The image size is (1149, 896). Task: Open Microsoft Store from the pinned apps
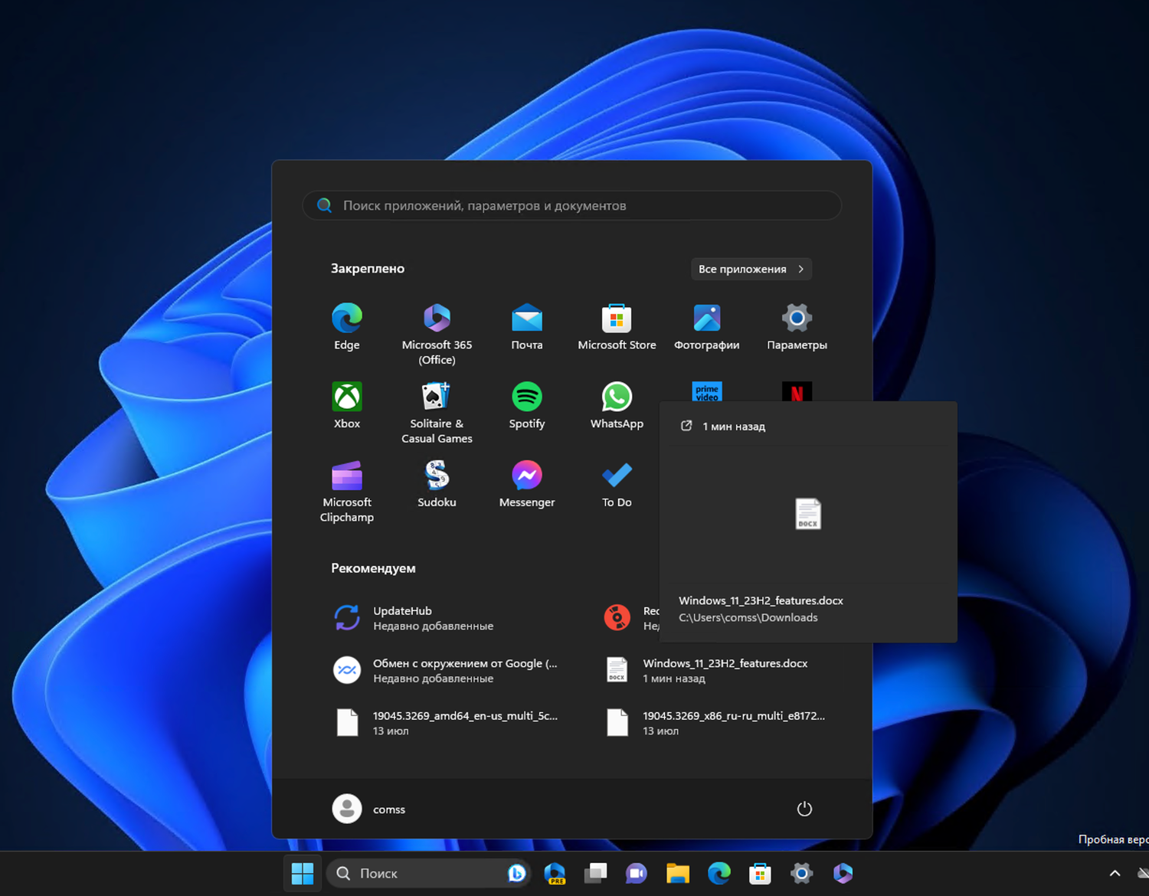[617, 327]
